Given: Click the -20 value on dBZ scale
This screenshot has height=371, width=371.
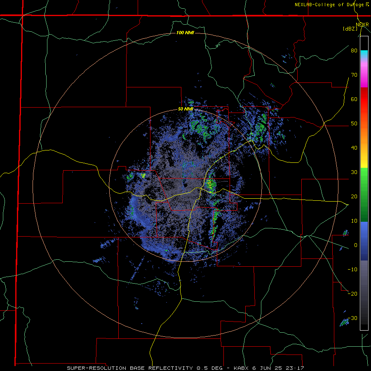Looking at the screenshot, I should 352,294.
